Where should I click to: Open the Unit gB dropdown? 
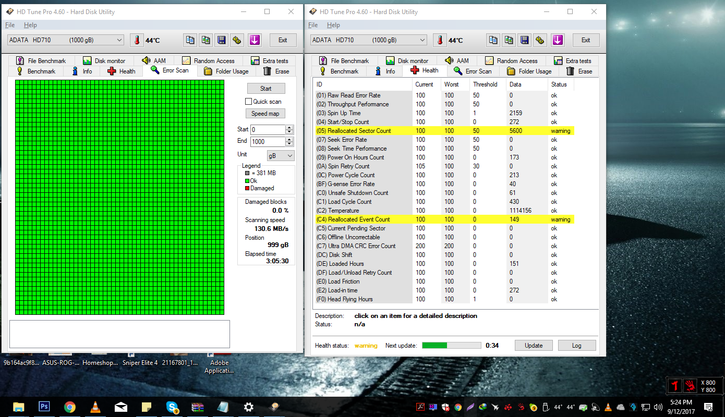(x=281, y=155)
